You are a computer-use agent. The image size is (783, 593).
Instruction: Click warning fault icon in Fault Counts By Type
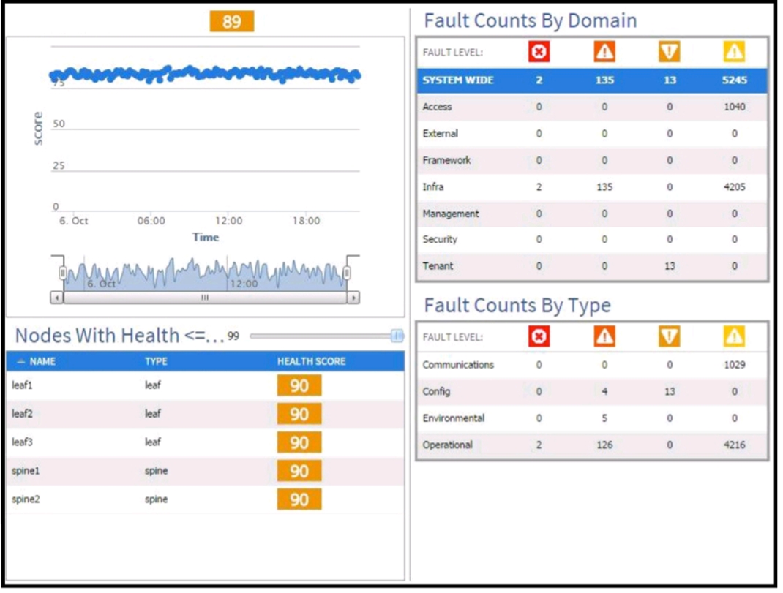734,336
